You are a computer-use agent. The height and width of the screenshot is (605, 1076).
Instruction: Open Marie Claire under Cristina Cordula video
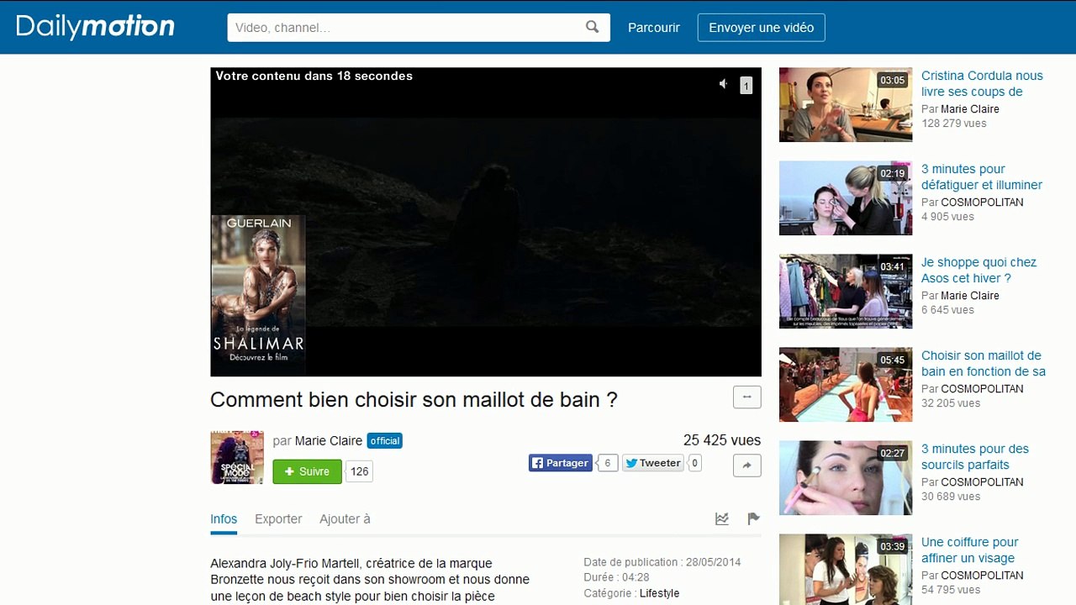tap(970, 109)
